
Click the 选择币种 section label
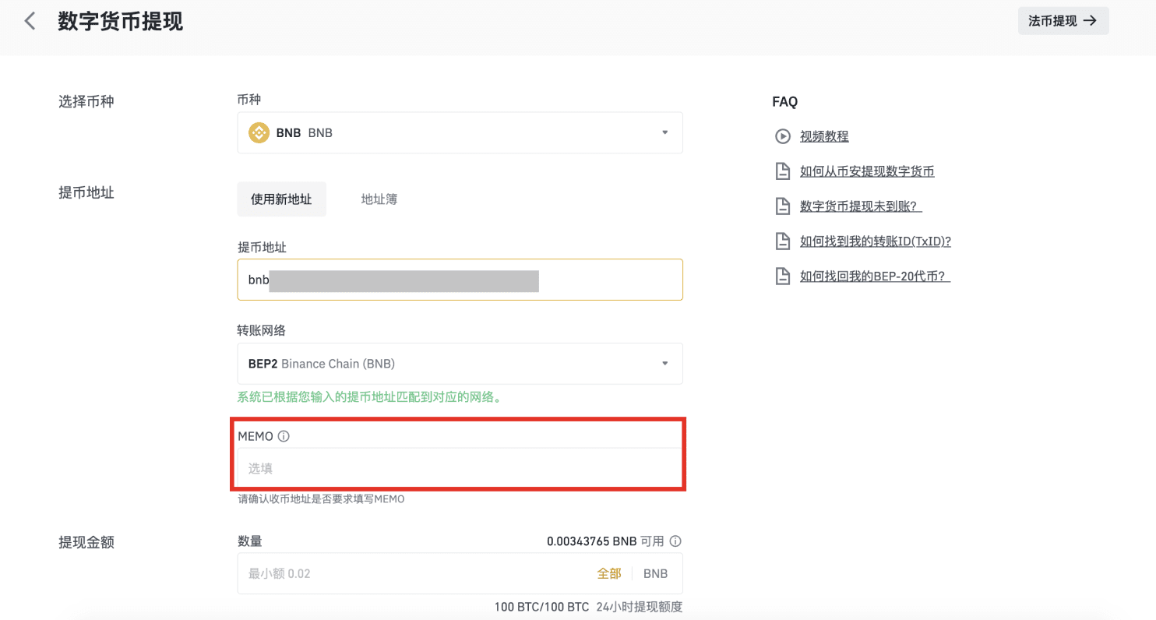(86, 101)
